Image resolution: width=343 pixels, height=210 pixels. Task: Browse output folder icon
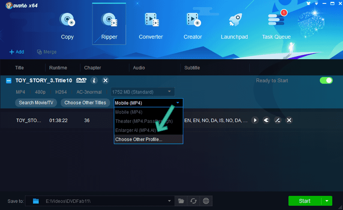[181, 201]
